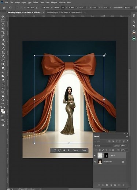The width and height of the screenshot is (137, 190).
Task: Toggle shape layer filter in Layers panel
Action: (120, 141)
